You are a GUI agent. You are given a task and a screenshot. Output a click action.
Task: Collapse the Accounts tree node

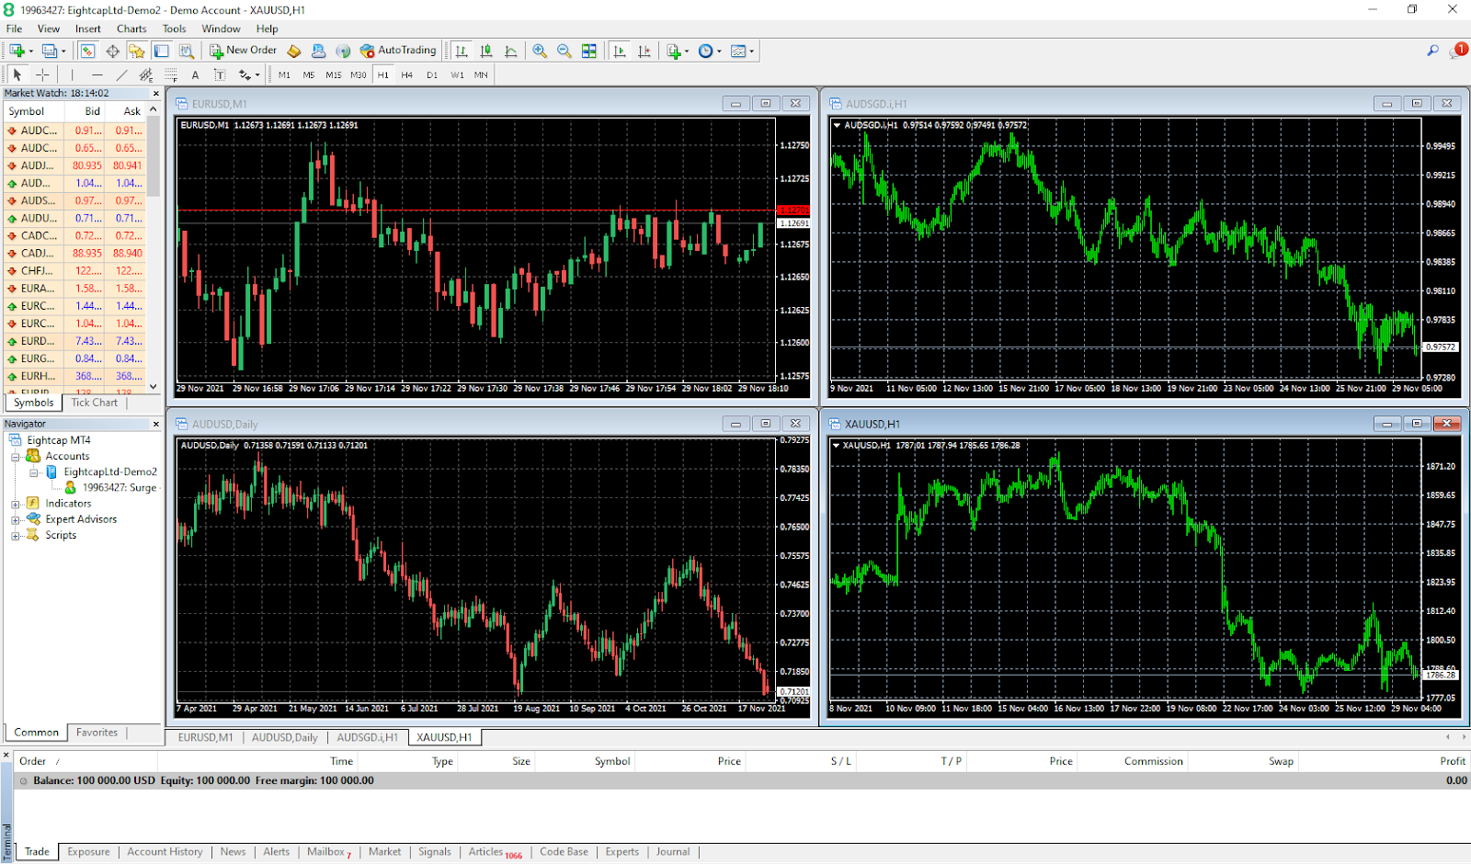16,457
